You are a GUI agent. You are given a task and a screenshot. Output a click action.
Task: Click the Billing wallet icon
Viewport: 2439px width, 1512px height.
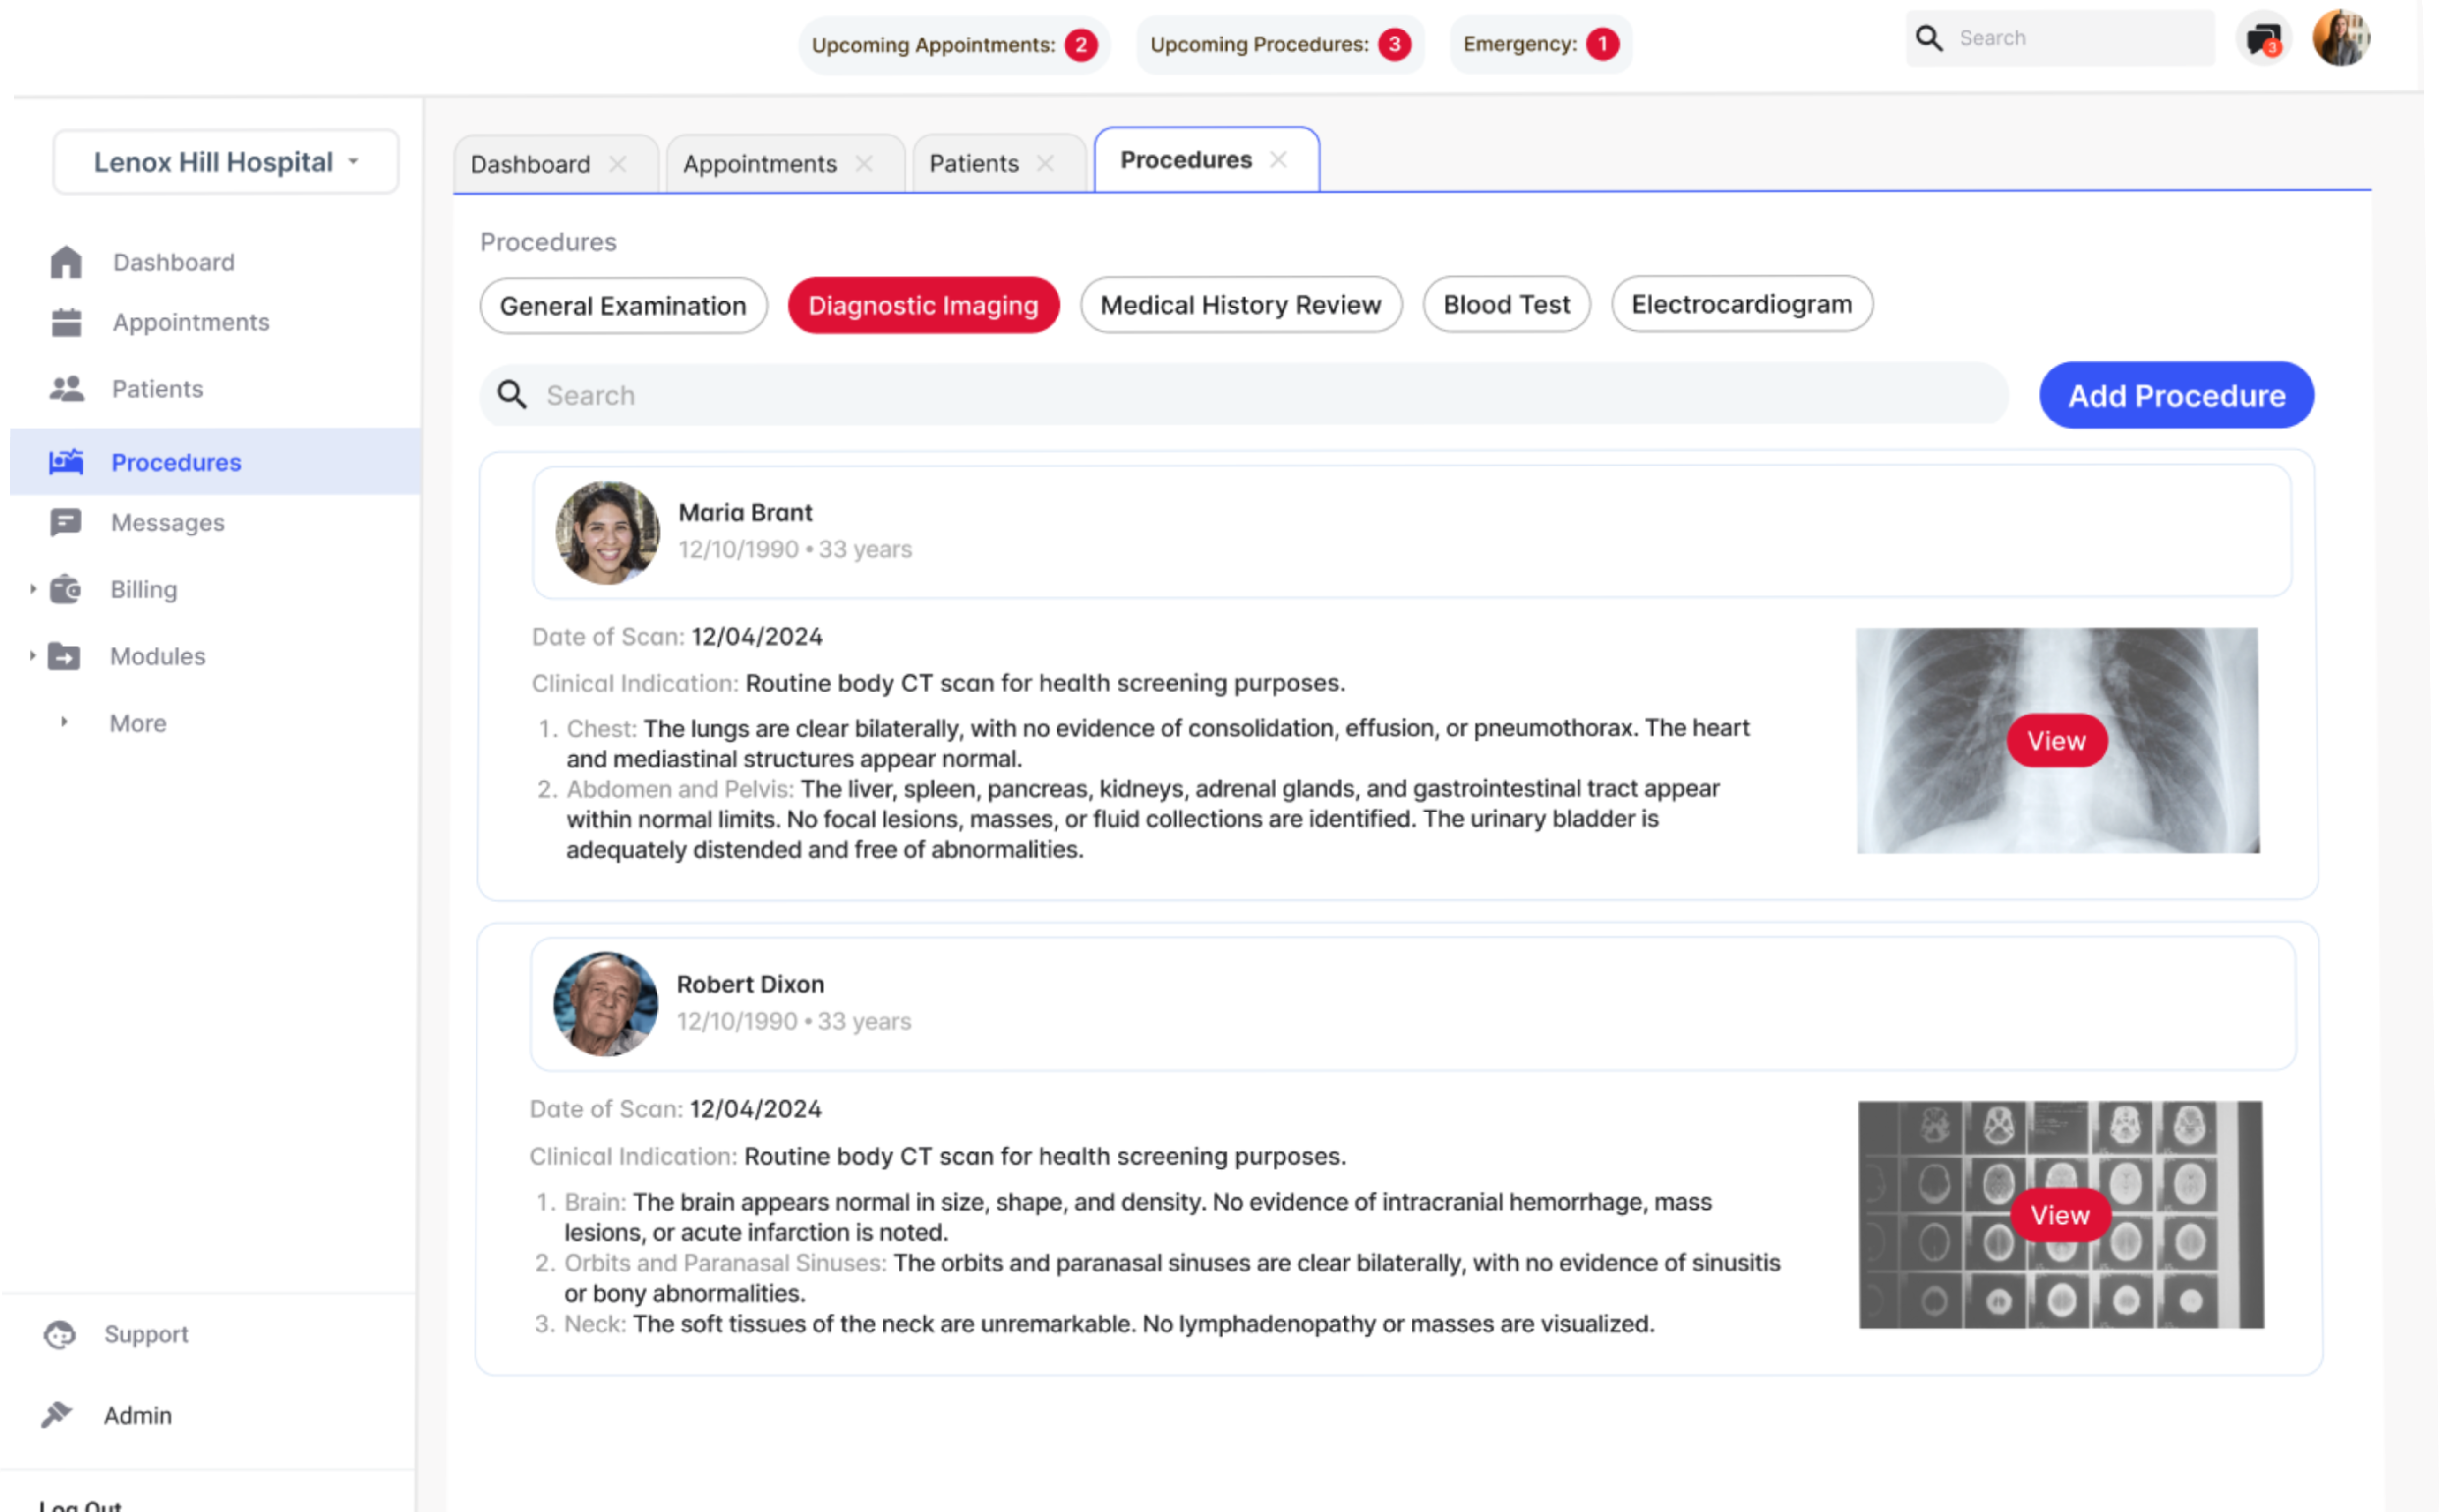(x=66, y=590)
